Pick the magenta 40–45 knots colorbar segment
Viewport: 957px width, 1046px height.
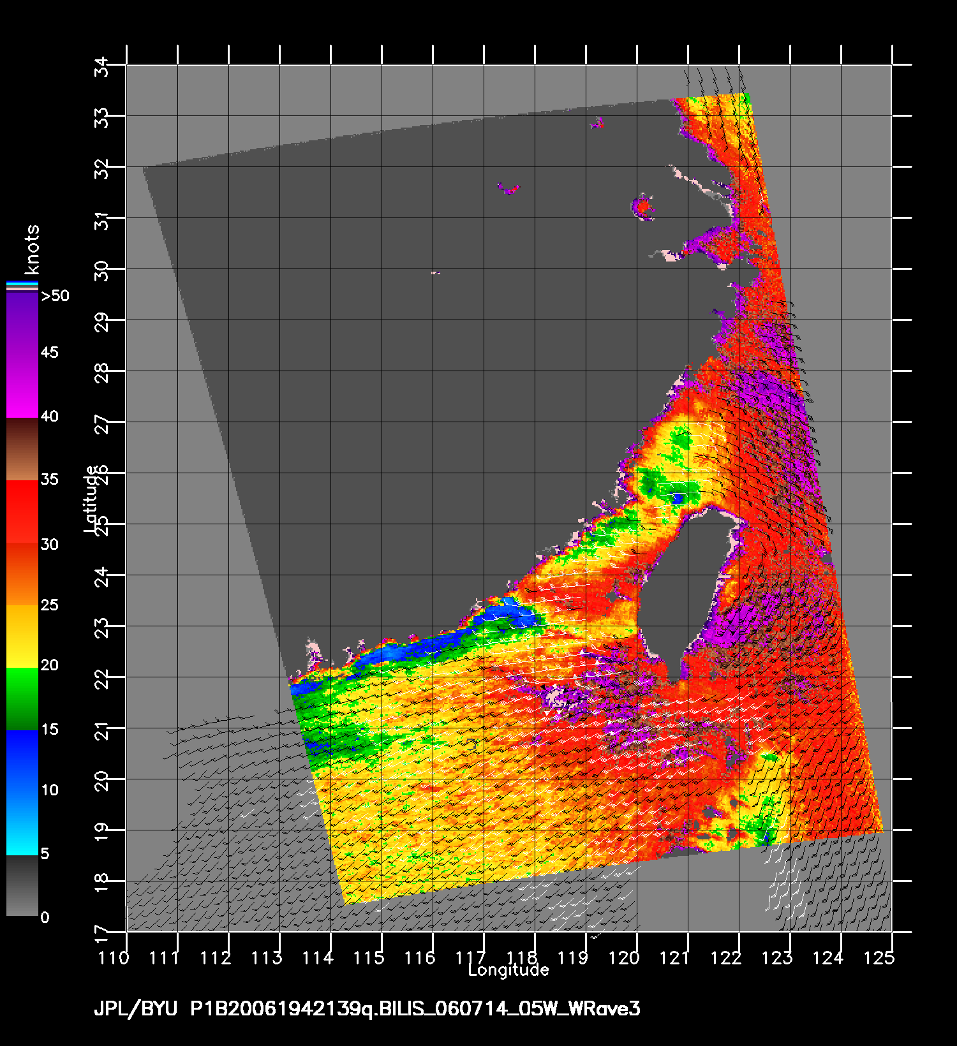click(x=22, y=386)
